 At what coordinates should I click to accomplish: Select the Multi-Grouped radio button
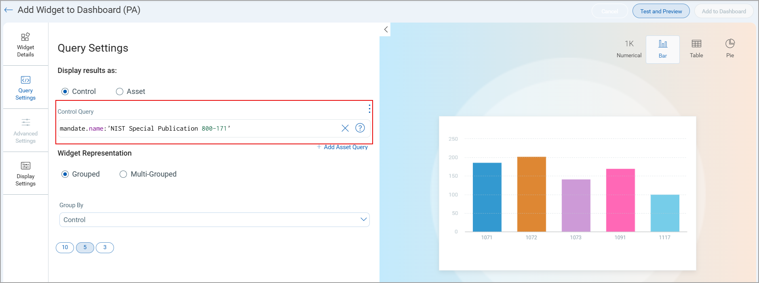(x=123, y=174)
